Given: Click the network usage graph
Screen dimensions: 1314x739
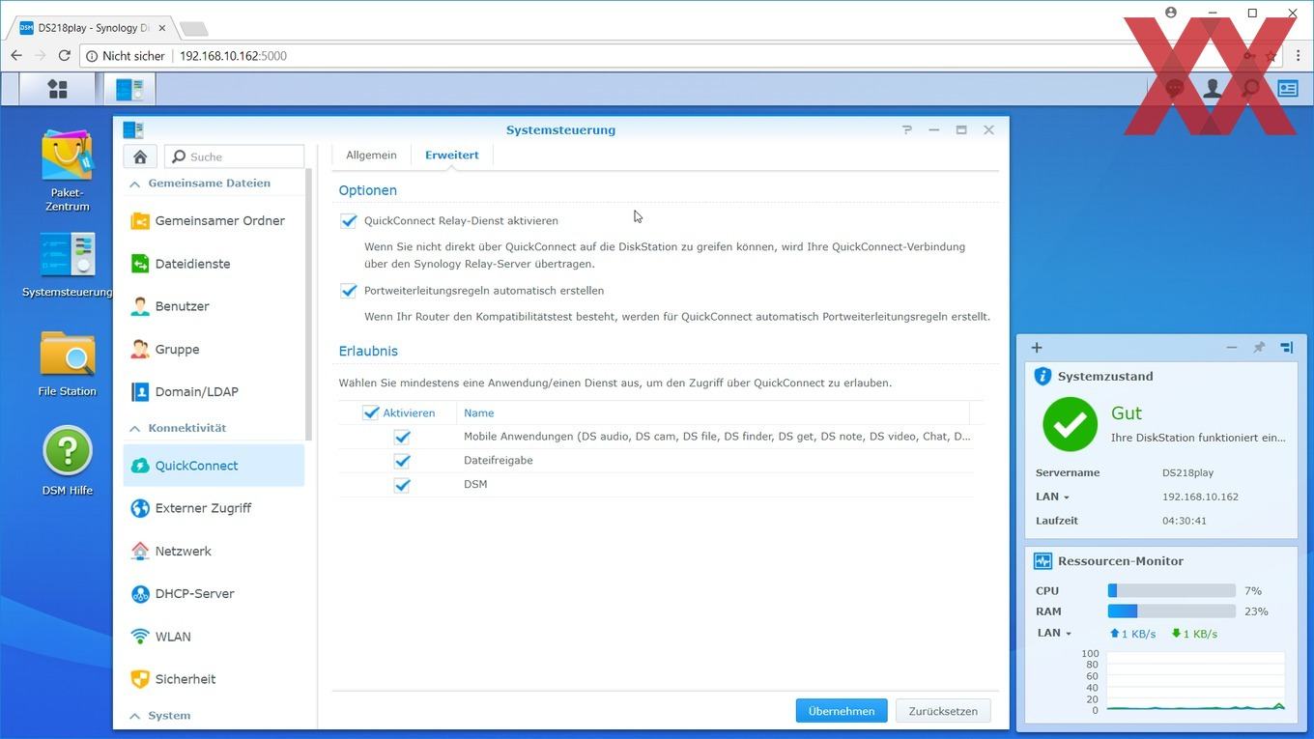Looking at the screenshot, I should click(1195, 682).
